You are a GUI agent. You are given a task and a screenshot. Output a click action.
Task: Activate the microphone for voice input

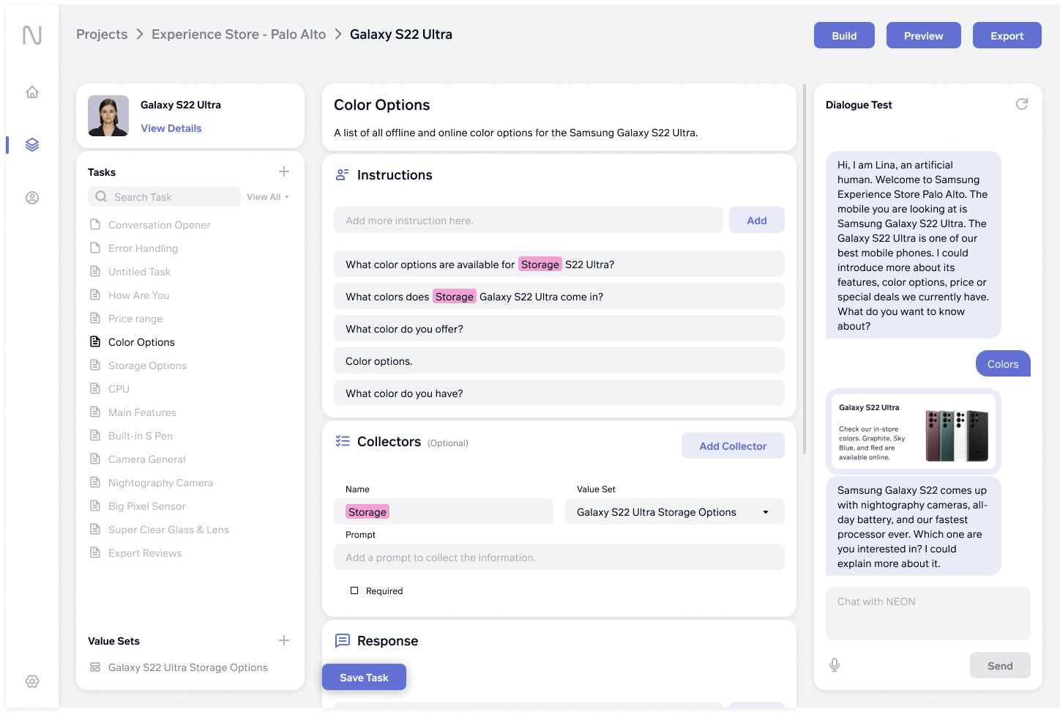[835, 665]
